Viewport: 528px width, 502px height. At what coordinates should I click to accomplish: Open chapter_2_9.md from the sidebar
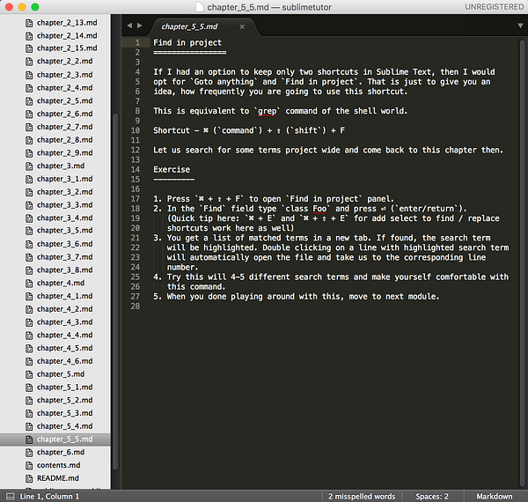[64, 153]
